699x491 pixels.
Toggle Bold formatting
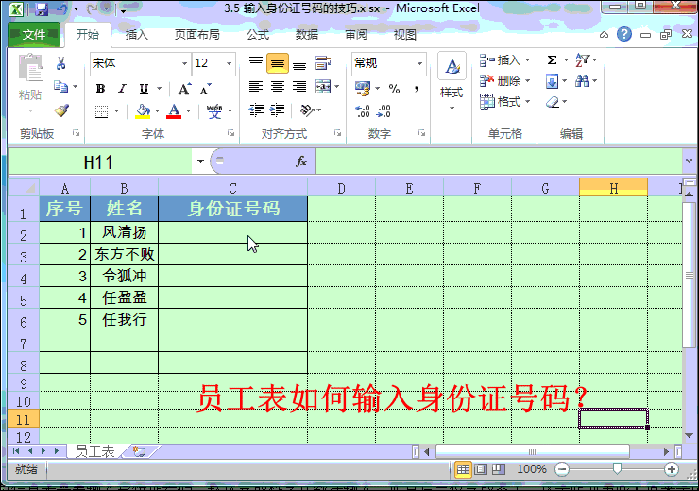(x=100, y=89)
